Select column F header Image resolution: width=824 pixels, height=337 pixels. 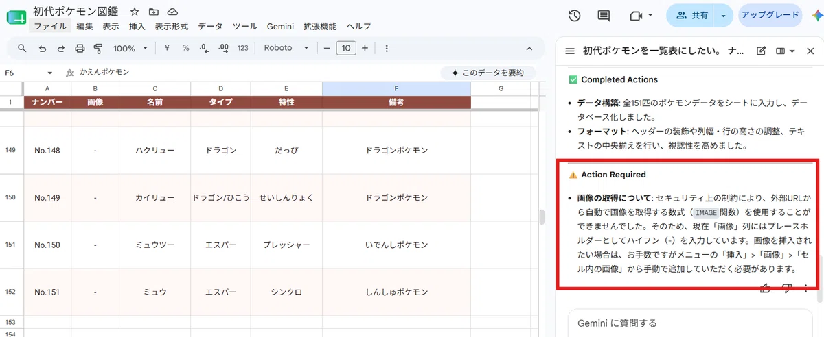pos(396,88)
